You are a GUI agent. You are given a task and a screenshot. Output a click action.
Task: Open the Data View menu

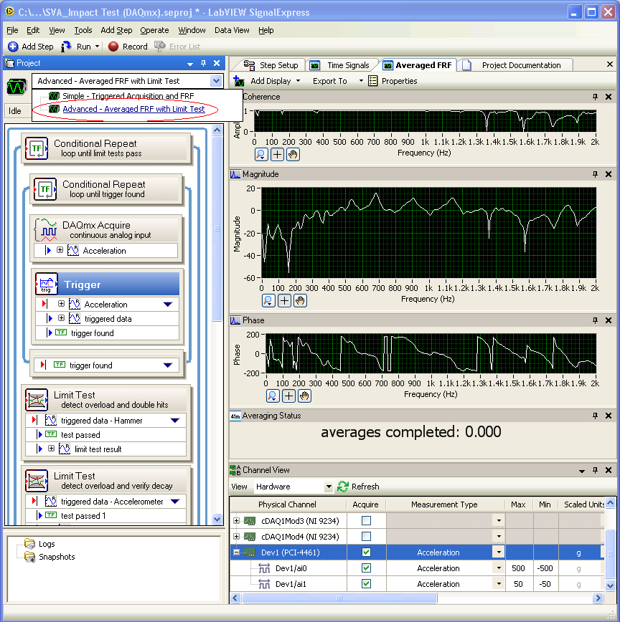click(232, 30)
